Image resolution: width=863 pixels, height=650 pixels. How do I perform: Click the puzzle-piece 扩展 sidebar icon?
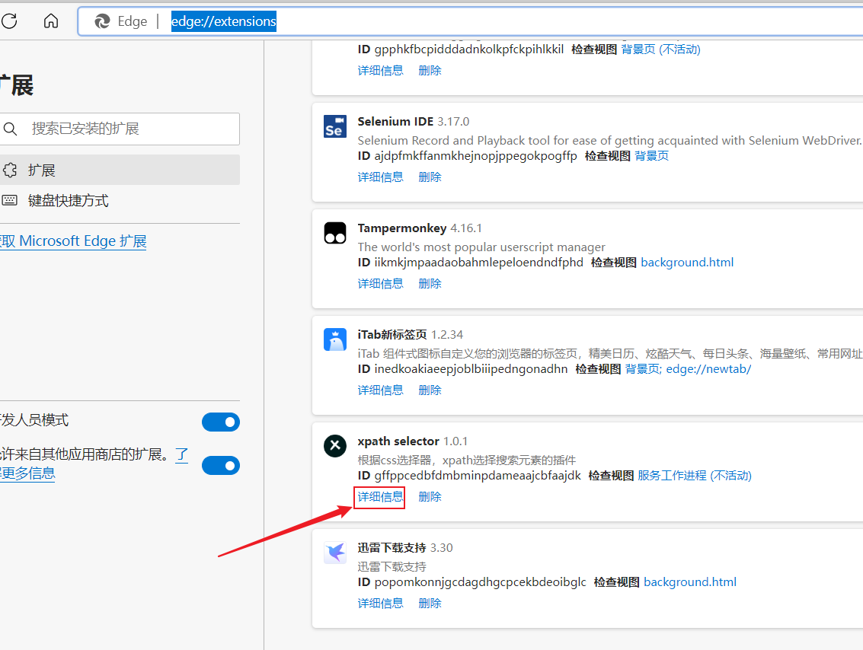click(10, 170)
